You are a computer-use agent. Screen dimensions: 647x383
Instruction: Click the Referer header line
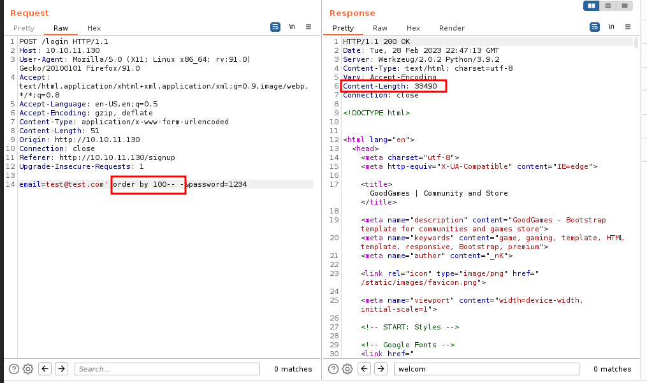(x=97, y=157)
